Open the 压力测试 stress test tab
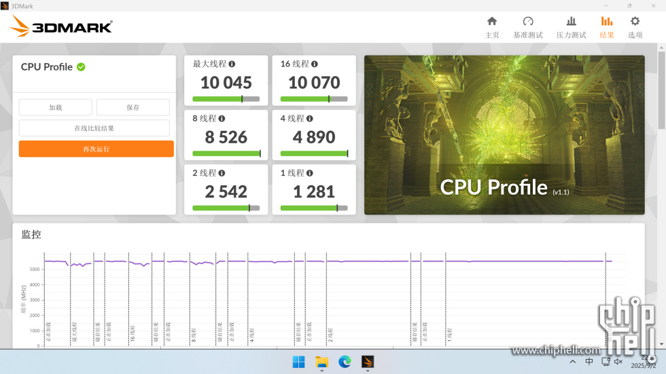This screenshot has width=666, height=374. pos(572,27)
